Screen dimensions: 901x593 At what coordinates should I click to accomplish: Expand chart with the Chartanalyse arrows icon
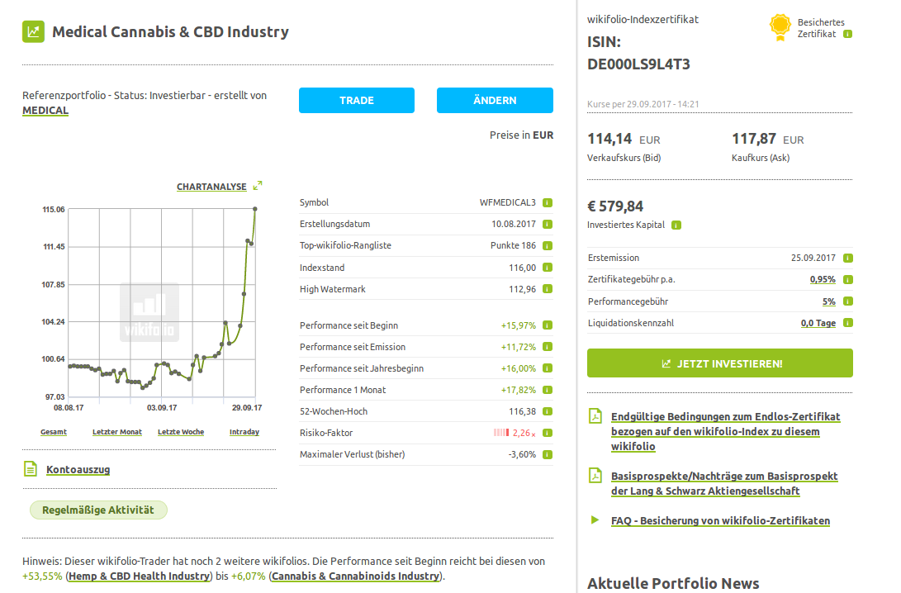[258, 186]
